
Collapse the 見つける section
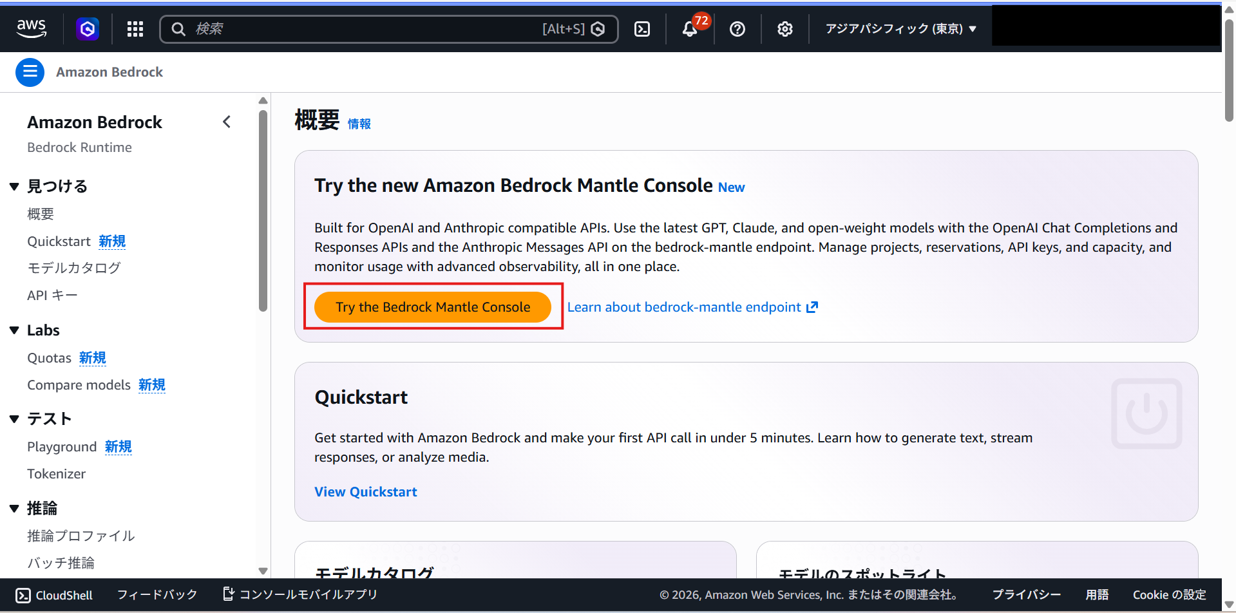pos(14,187)
